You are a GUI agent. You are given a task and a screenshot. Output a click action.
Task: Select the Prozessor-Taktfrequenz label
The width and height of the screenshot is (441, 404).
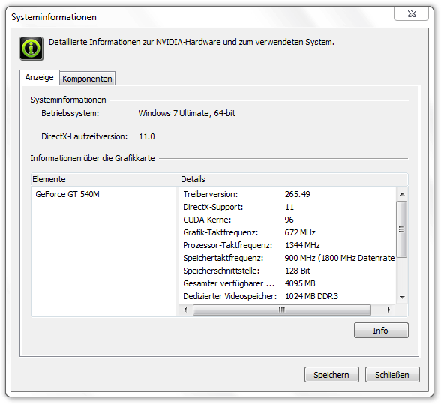point(227,245)
